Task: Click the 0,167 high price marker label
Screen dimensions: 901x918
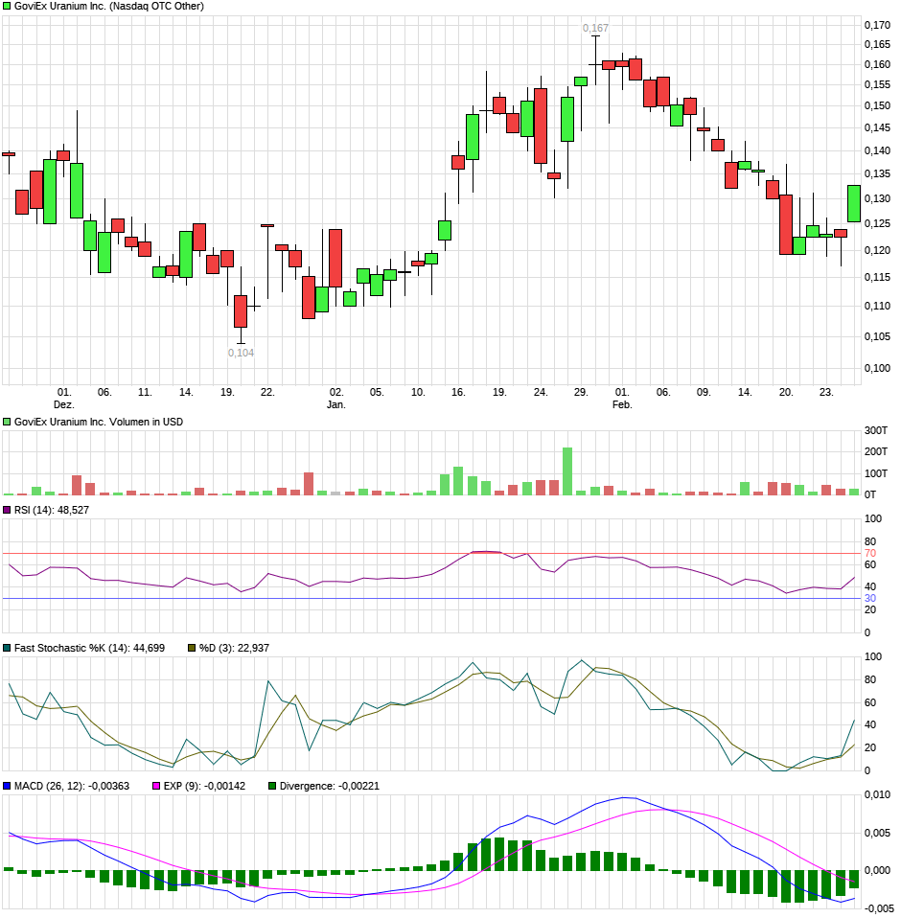Action: coord(596,29)
